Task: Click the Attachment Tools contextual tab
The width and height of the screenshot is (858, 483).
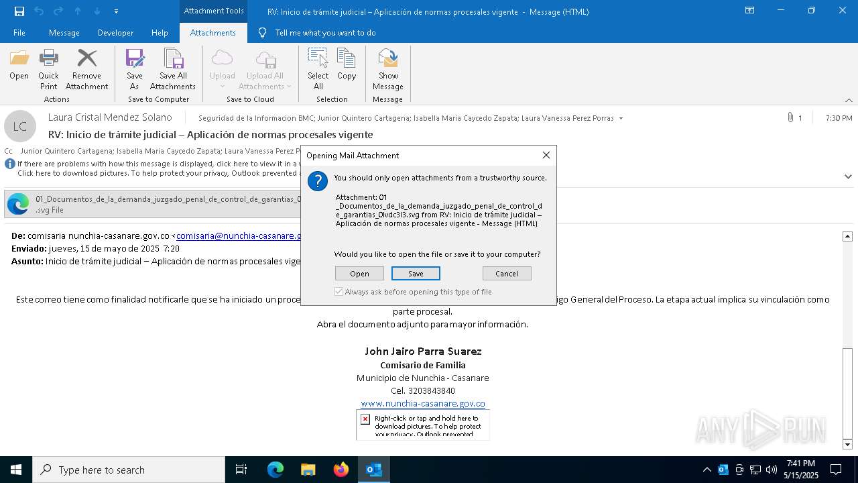Action: [x=214, y=11]
